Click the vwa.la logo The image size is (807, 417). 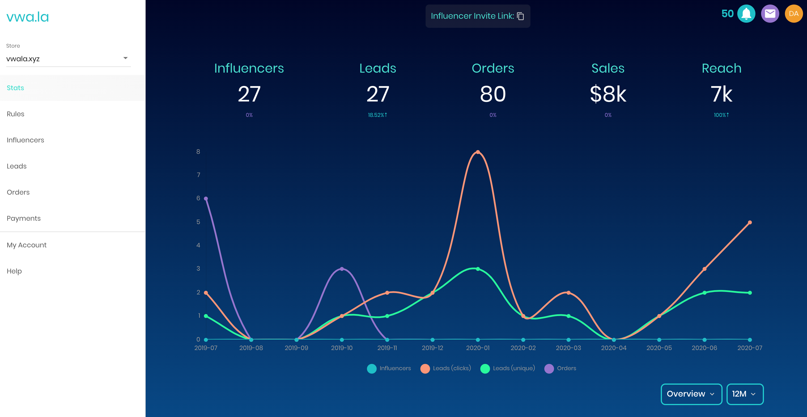pos(27,17)
